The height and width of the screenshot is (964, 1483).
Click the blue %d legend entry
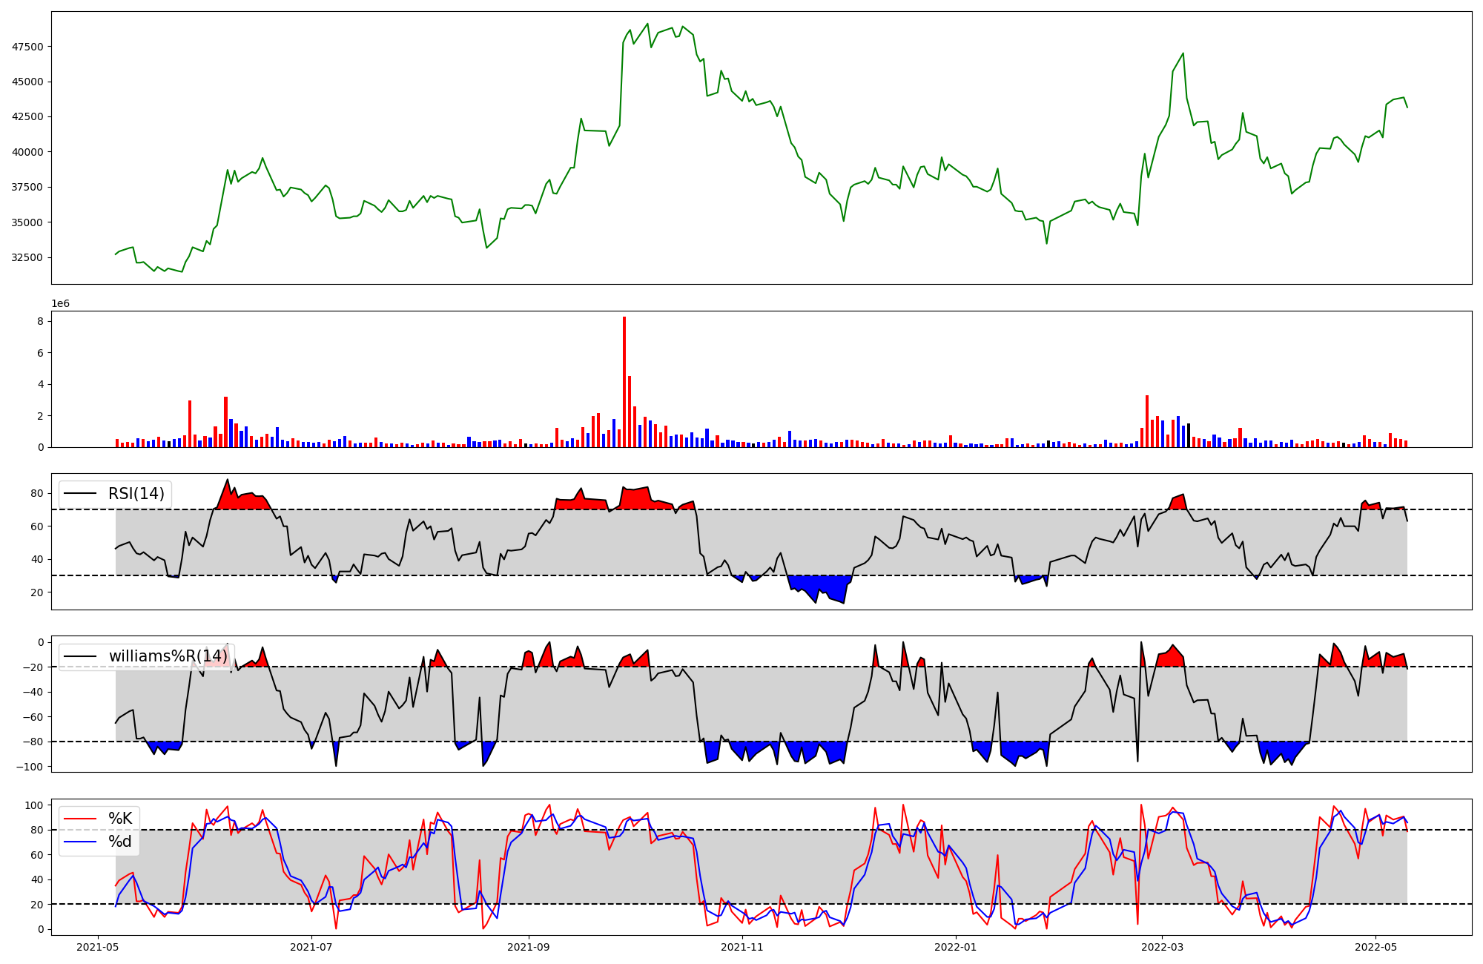pos(120,842)
